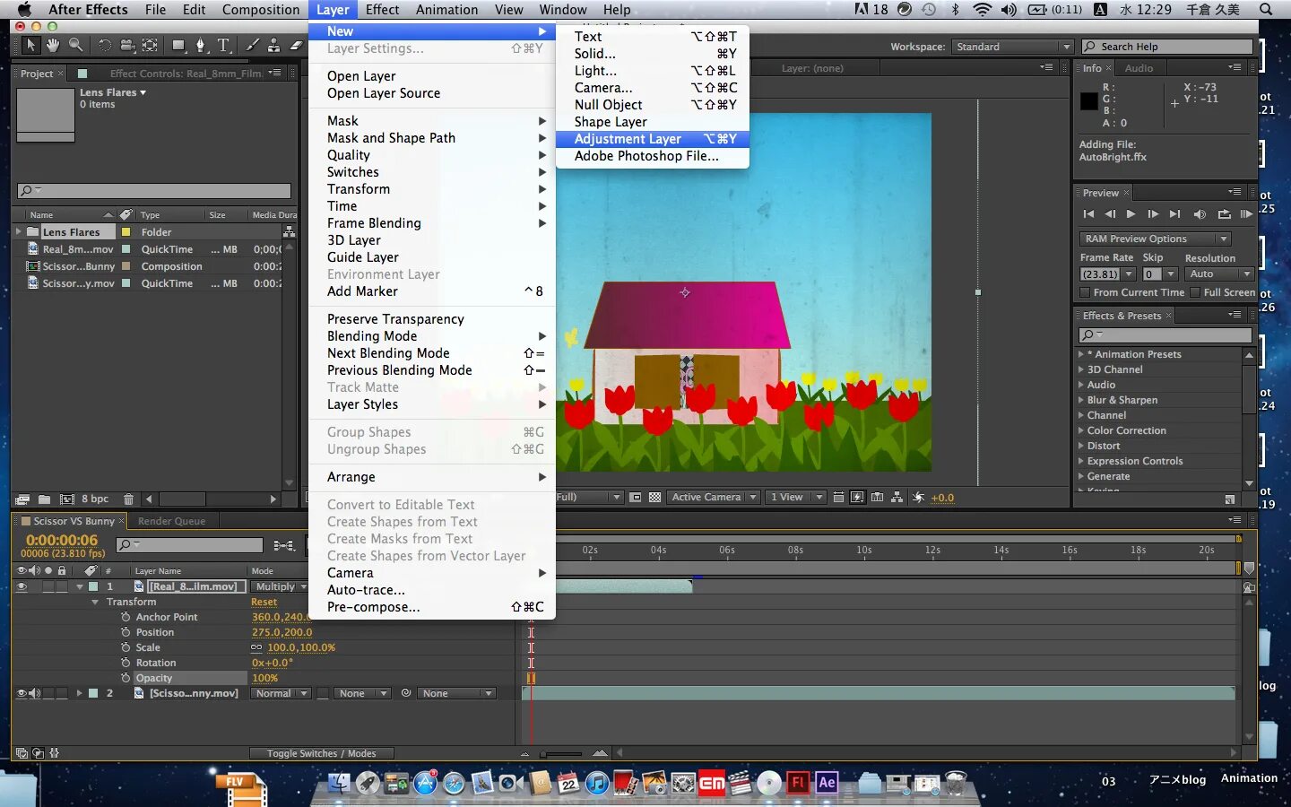1291x807 pixels.
Task: Open Blending Mode submenu
Action: [x=431, y=336]
